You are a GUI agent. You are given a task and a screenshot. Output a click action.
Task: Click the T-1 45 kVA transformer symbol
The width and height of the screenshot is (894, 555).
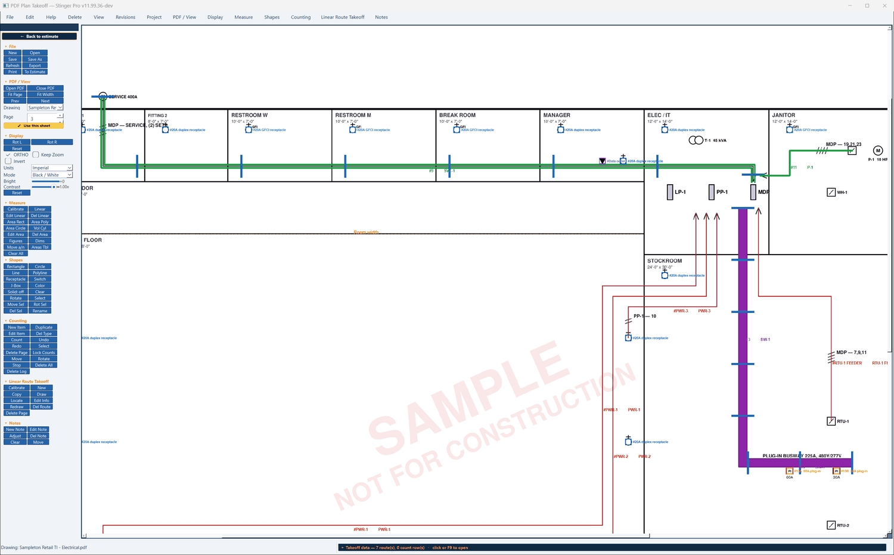click(696, 140)
